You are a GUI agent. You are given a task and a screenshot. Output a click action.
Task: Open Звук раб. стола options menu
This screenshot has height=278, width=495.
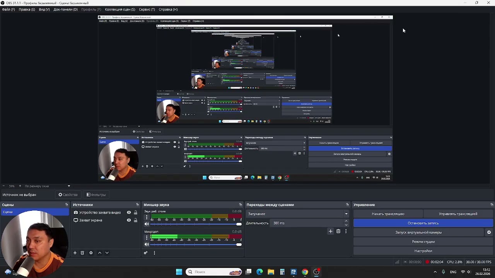tap(147, 217)
